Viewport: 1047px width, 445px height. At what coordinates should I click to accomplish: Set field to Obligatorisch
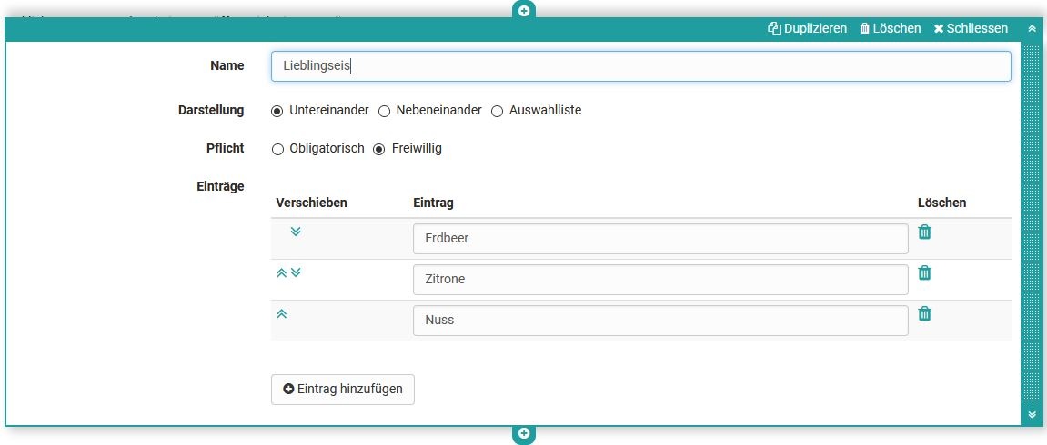click(277, 149)
